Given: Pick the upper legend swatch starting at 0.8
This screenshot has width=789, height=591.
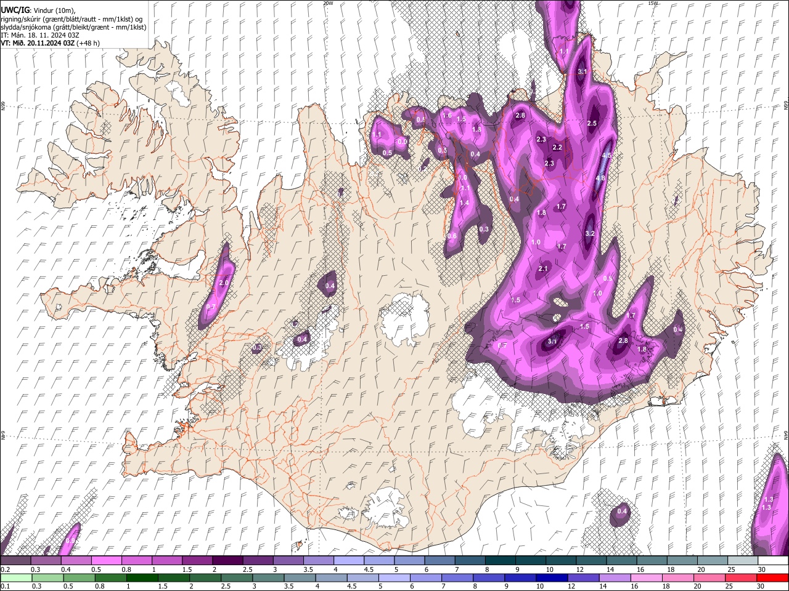Looking at the screenshot, I should click(136, 560).
